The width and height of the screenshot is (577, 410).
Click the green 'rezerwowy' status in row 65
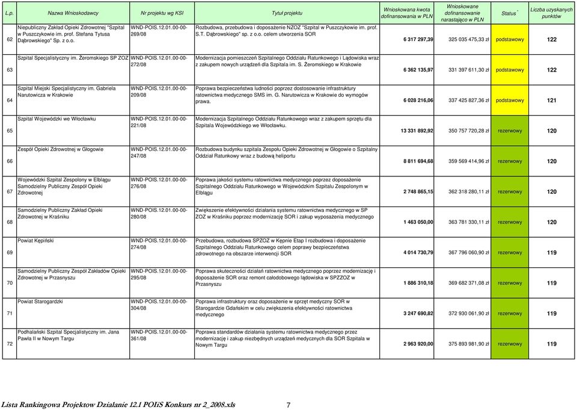click(x=510, y=131)
